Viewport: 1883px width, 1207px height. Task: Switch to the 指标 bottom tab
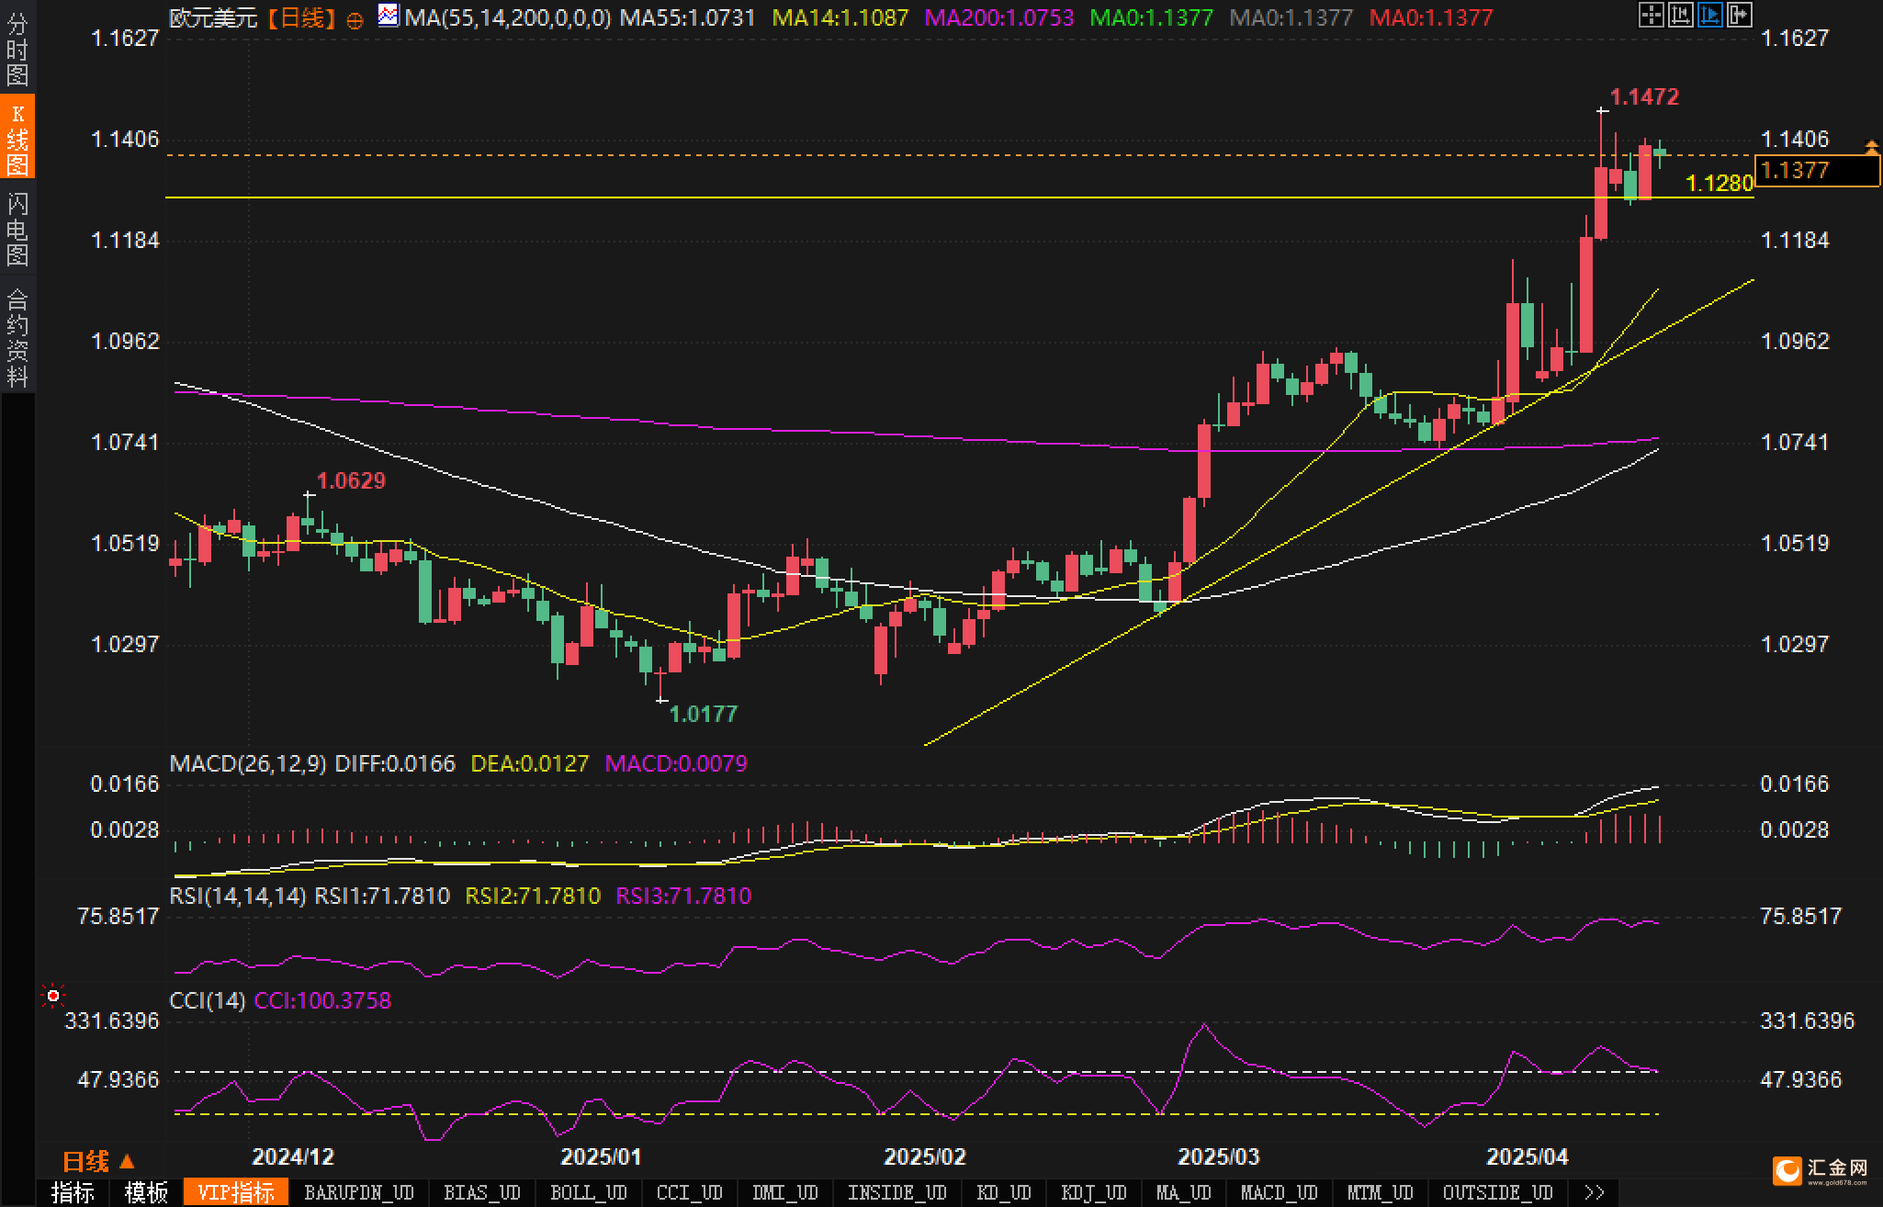coord(73,1192)
